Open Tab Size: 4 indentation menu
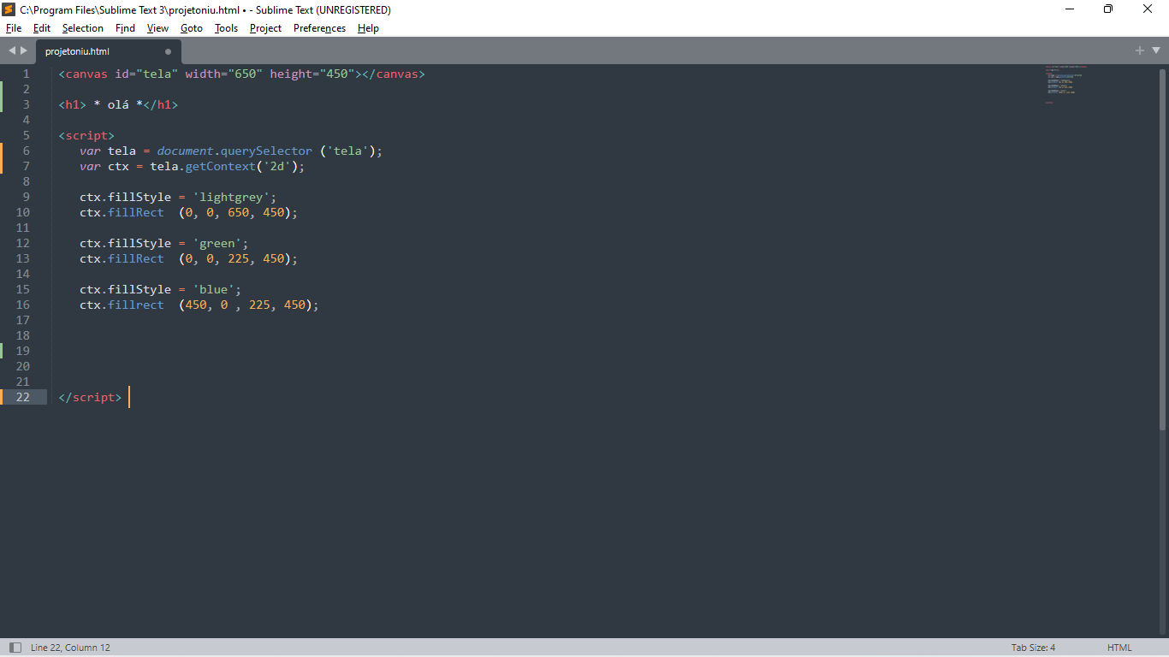 point(1033,648)
